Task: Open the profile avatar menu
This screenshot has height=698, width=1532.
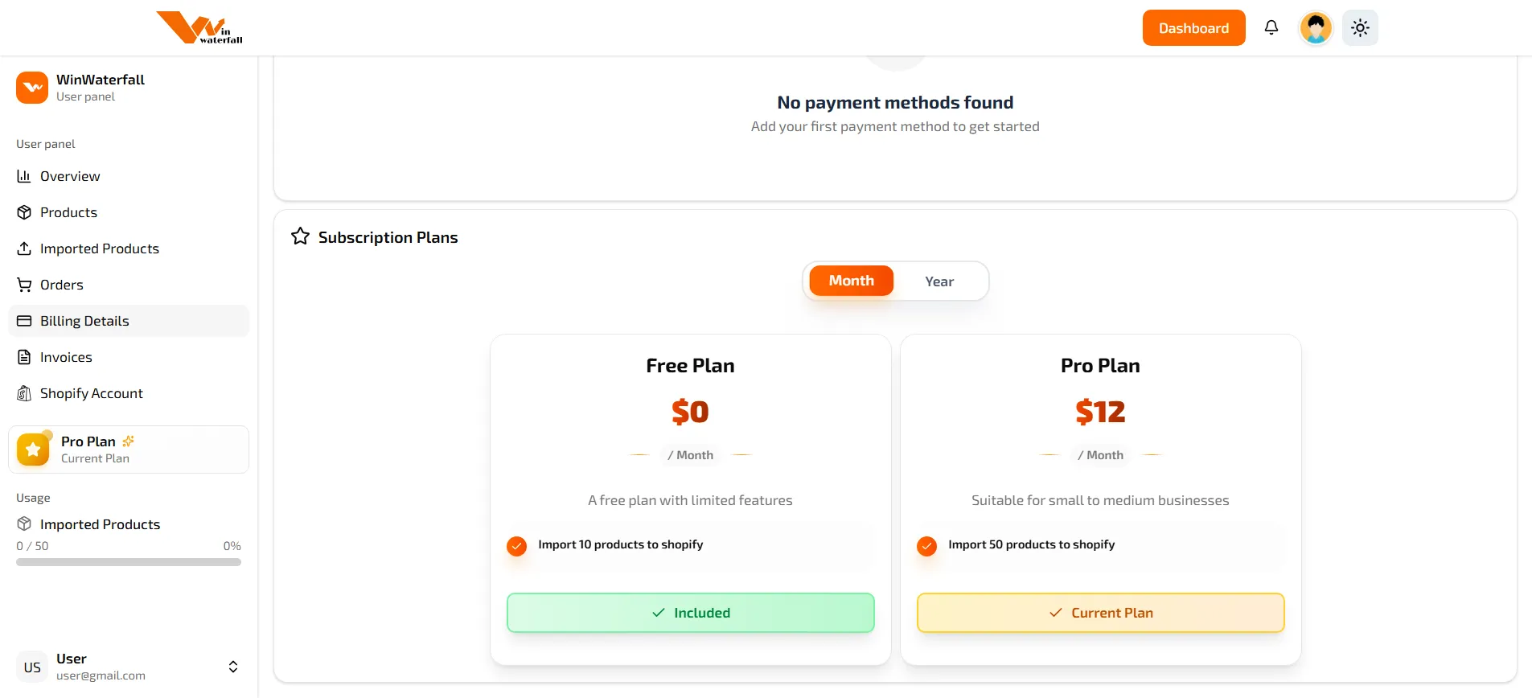Action: [x=1315, y=27]
